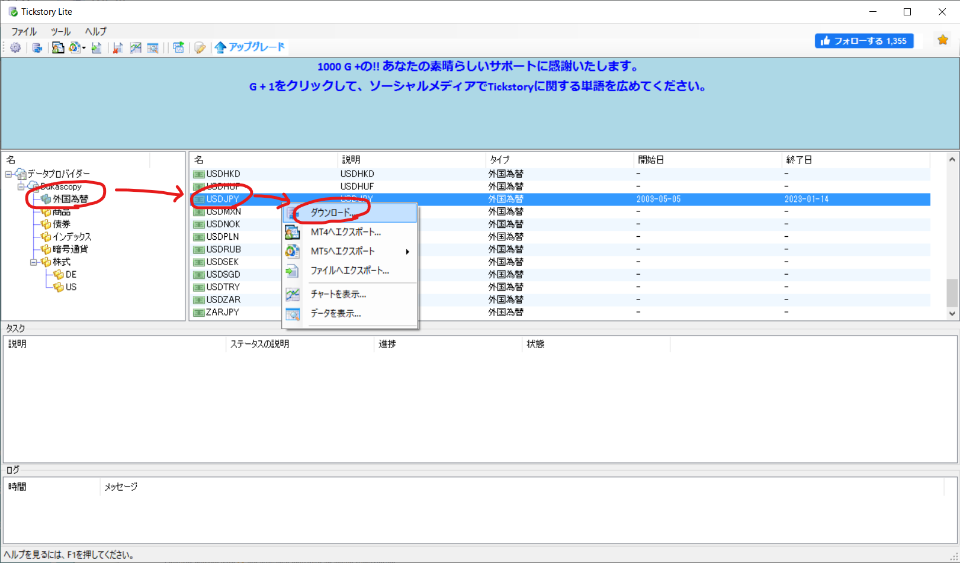Click the 説明 header in the symbol list
The image size is (960, 563).
[x=412, y=160]
